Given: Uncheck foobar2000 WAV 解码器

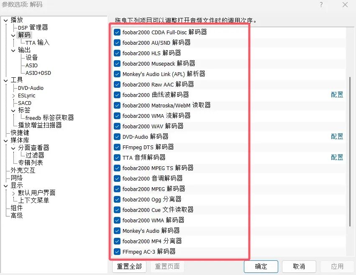Looking at the screenshot, I should 117,126.
